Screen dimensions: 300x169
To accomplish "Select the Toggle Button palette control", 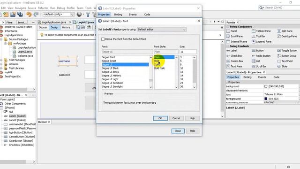I will pos(287,51).
